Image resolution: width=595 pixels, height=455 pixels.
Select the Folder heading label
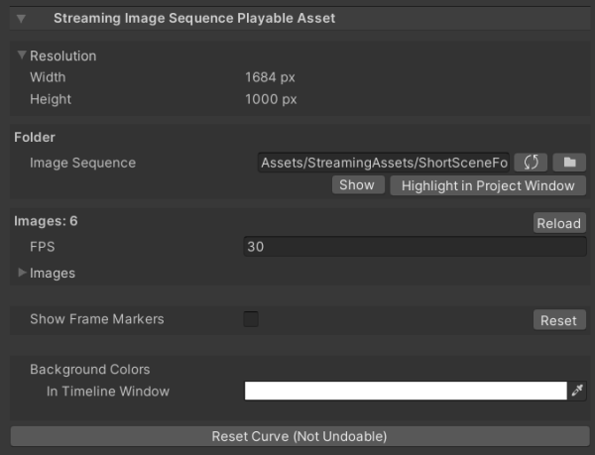point(35,137)
